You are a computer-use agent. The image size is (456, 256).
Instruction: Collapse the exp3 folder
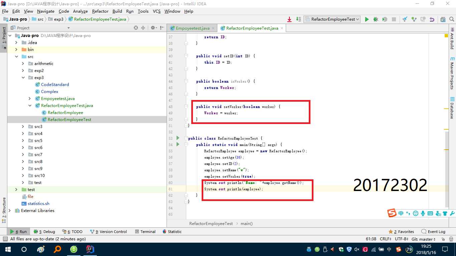click(23, 78)
